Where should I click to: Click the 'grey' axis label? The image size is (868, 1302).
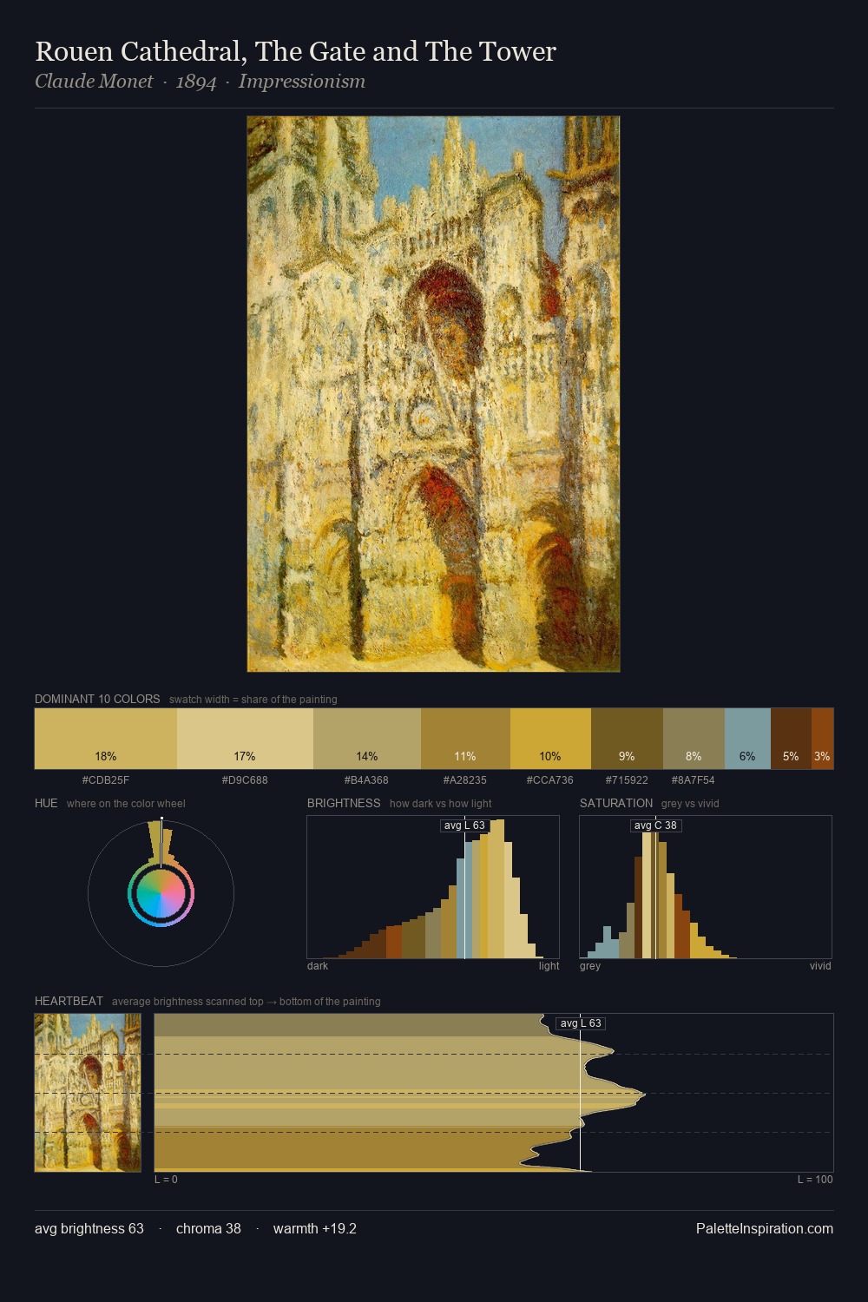coord(590,966)
